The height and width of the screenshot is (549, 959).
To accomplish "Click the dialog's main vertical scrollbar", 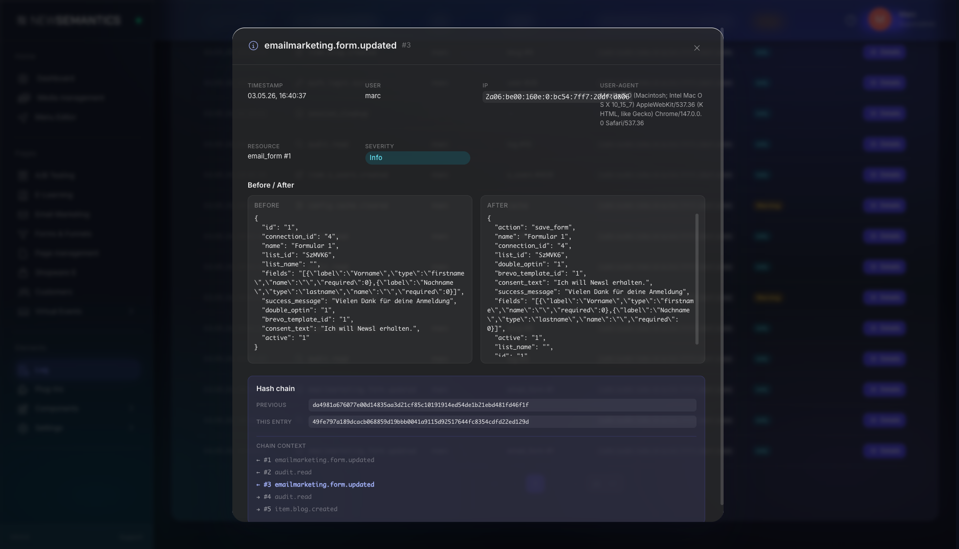I will (722, 266).
